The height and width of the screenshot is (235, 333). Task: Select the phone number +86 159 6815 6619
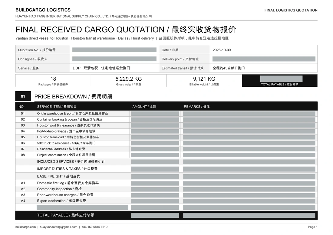click(94, 227)
